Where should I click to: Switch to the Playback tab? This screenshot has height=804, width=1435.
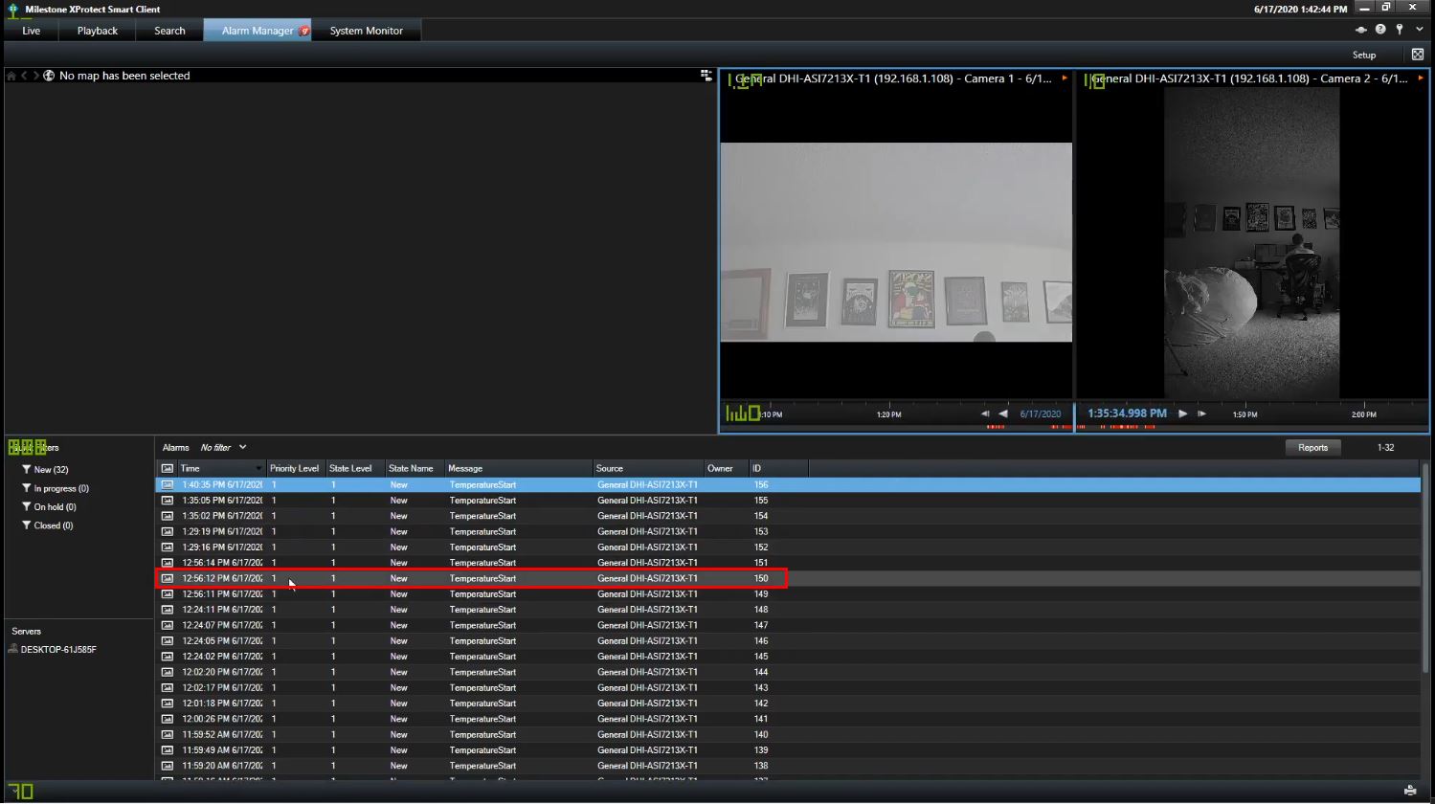pyautogui.click(x=98, y=31)
